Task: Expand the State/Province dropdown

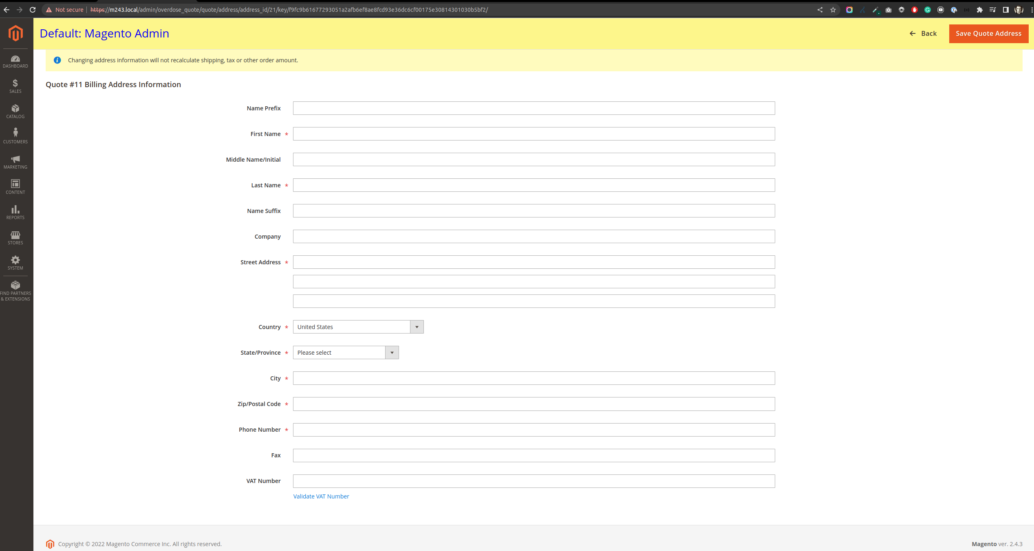Action: click(x=346, y=353)
